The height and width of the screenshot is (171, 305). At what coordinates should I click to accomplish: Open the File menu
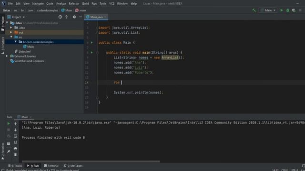[10, 3]
